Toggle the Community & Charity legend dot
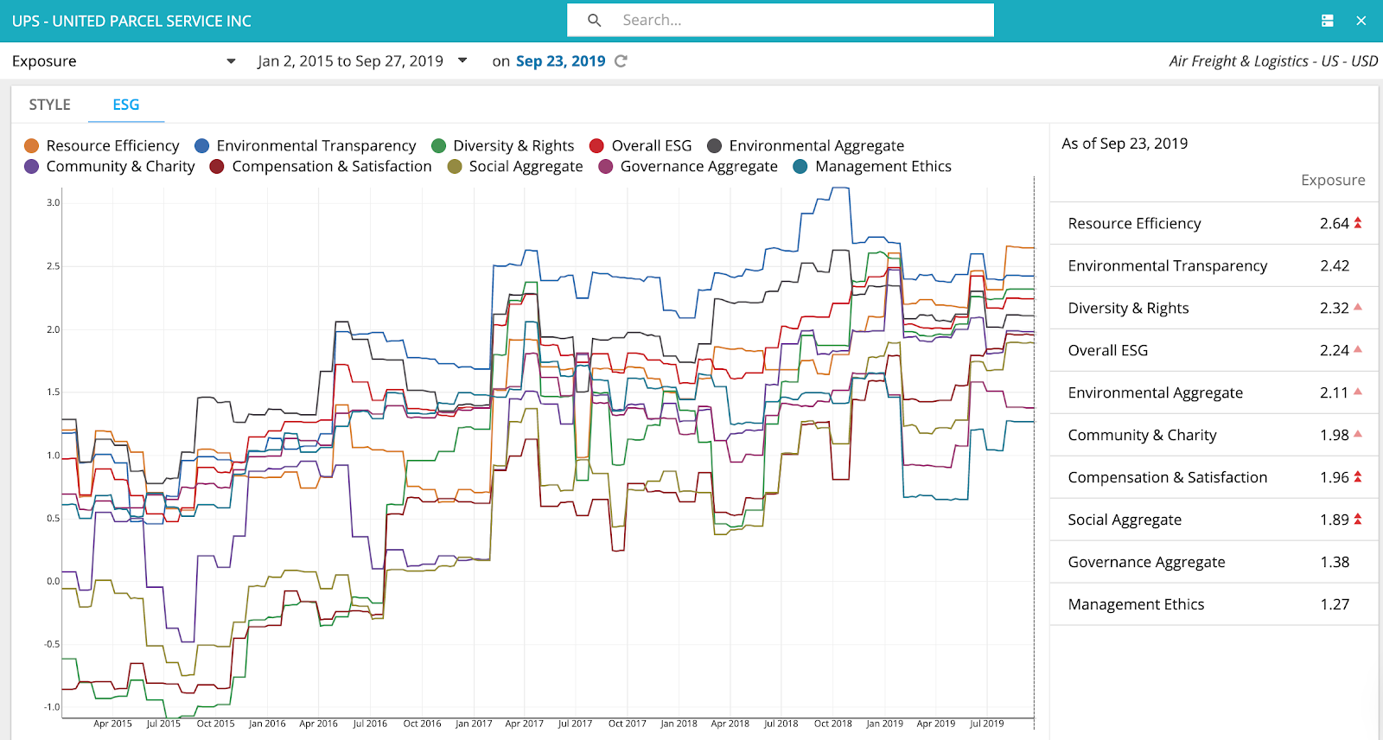 [32, 166]
